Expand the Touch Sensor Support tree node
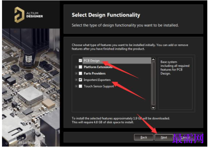 pyautogui.click(x=76, y=86)
